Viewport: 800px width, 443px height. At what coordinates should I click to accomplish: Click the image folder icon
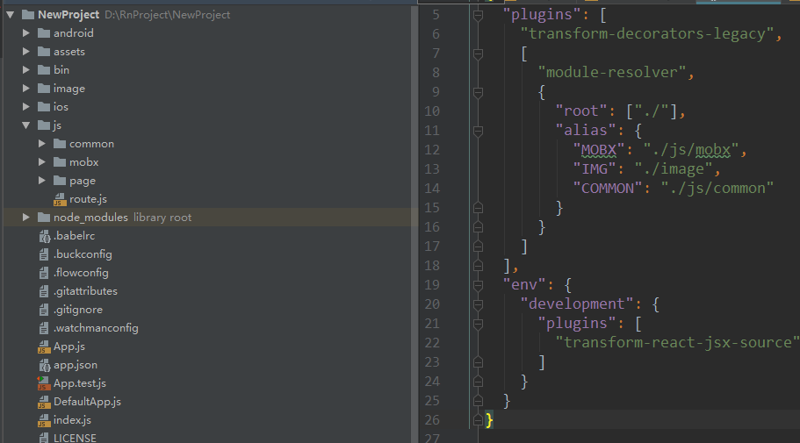(x=44, y=89)
